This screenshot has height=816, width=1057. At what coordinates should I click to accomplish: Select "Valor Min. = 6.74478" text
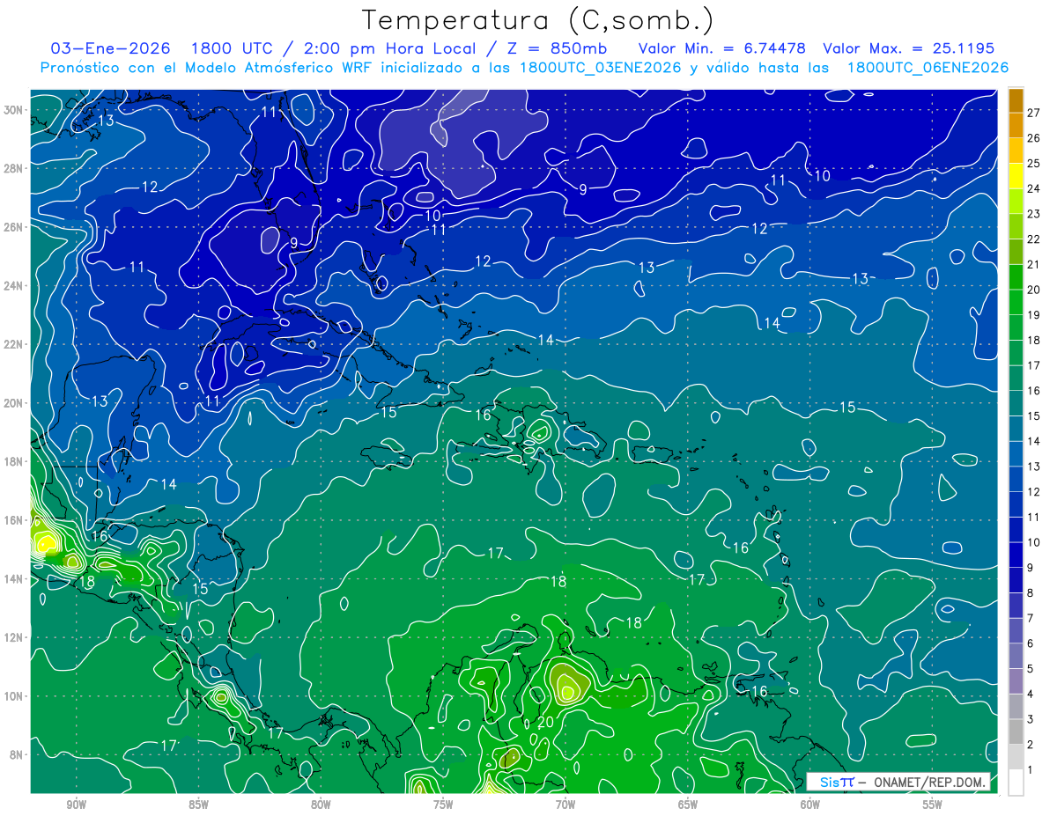point(724,48)
